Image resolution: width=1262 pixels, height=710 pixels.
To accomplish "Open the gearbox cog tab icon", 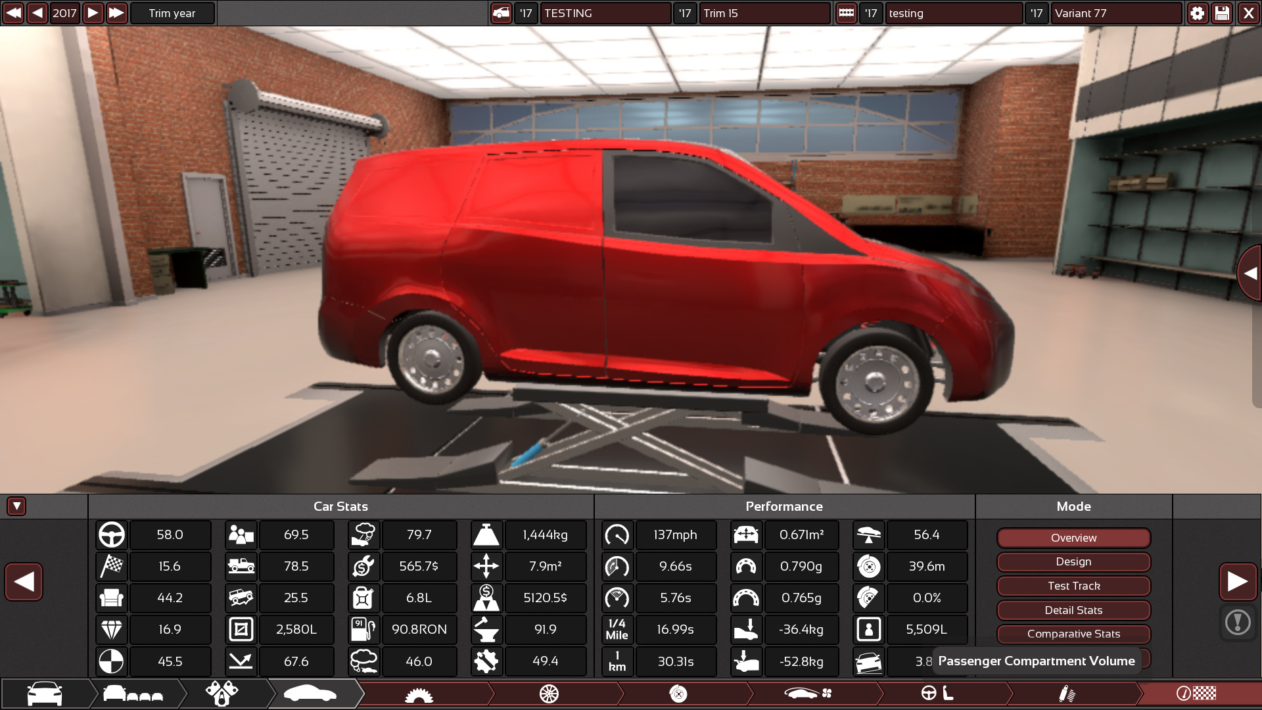I will point(419,694).
